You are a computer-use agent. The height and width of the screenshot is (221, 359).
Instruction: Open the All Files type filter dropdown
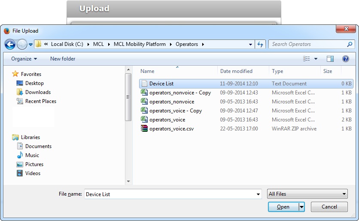click(307, 194)
